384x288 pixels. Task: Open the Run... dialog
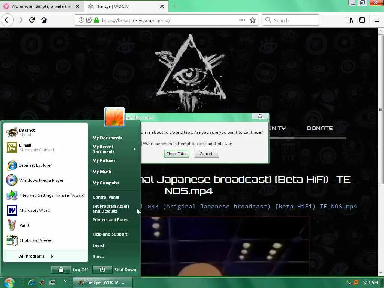click(98, 256)
